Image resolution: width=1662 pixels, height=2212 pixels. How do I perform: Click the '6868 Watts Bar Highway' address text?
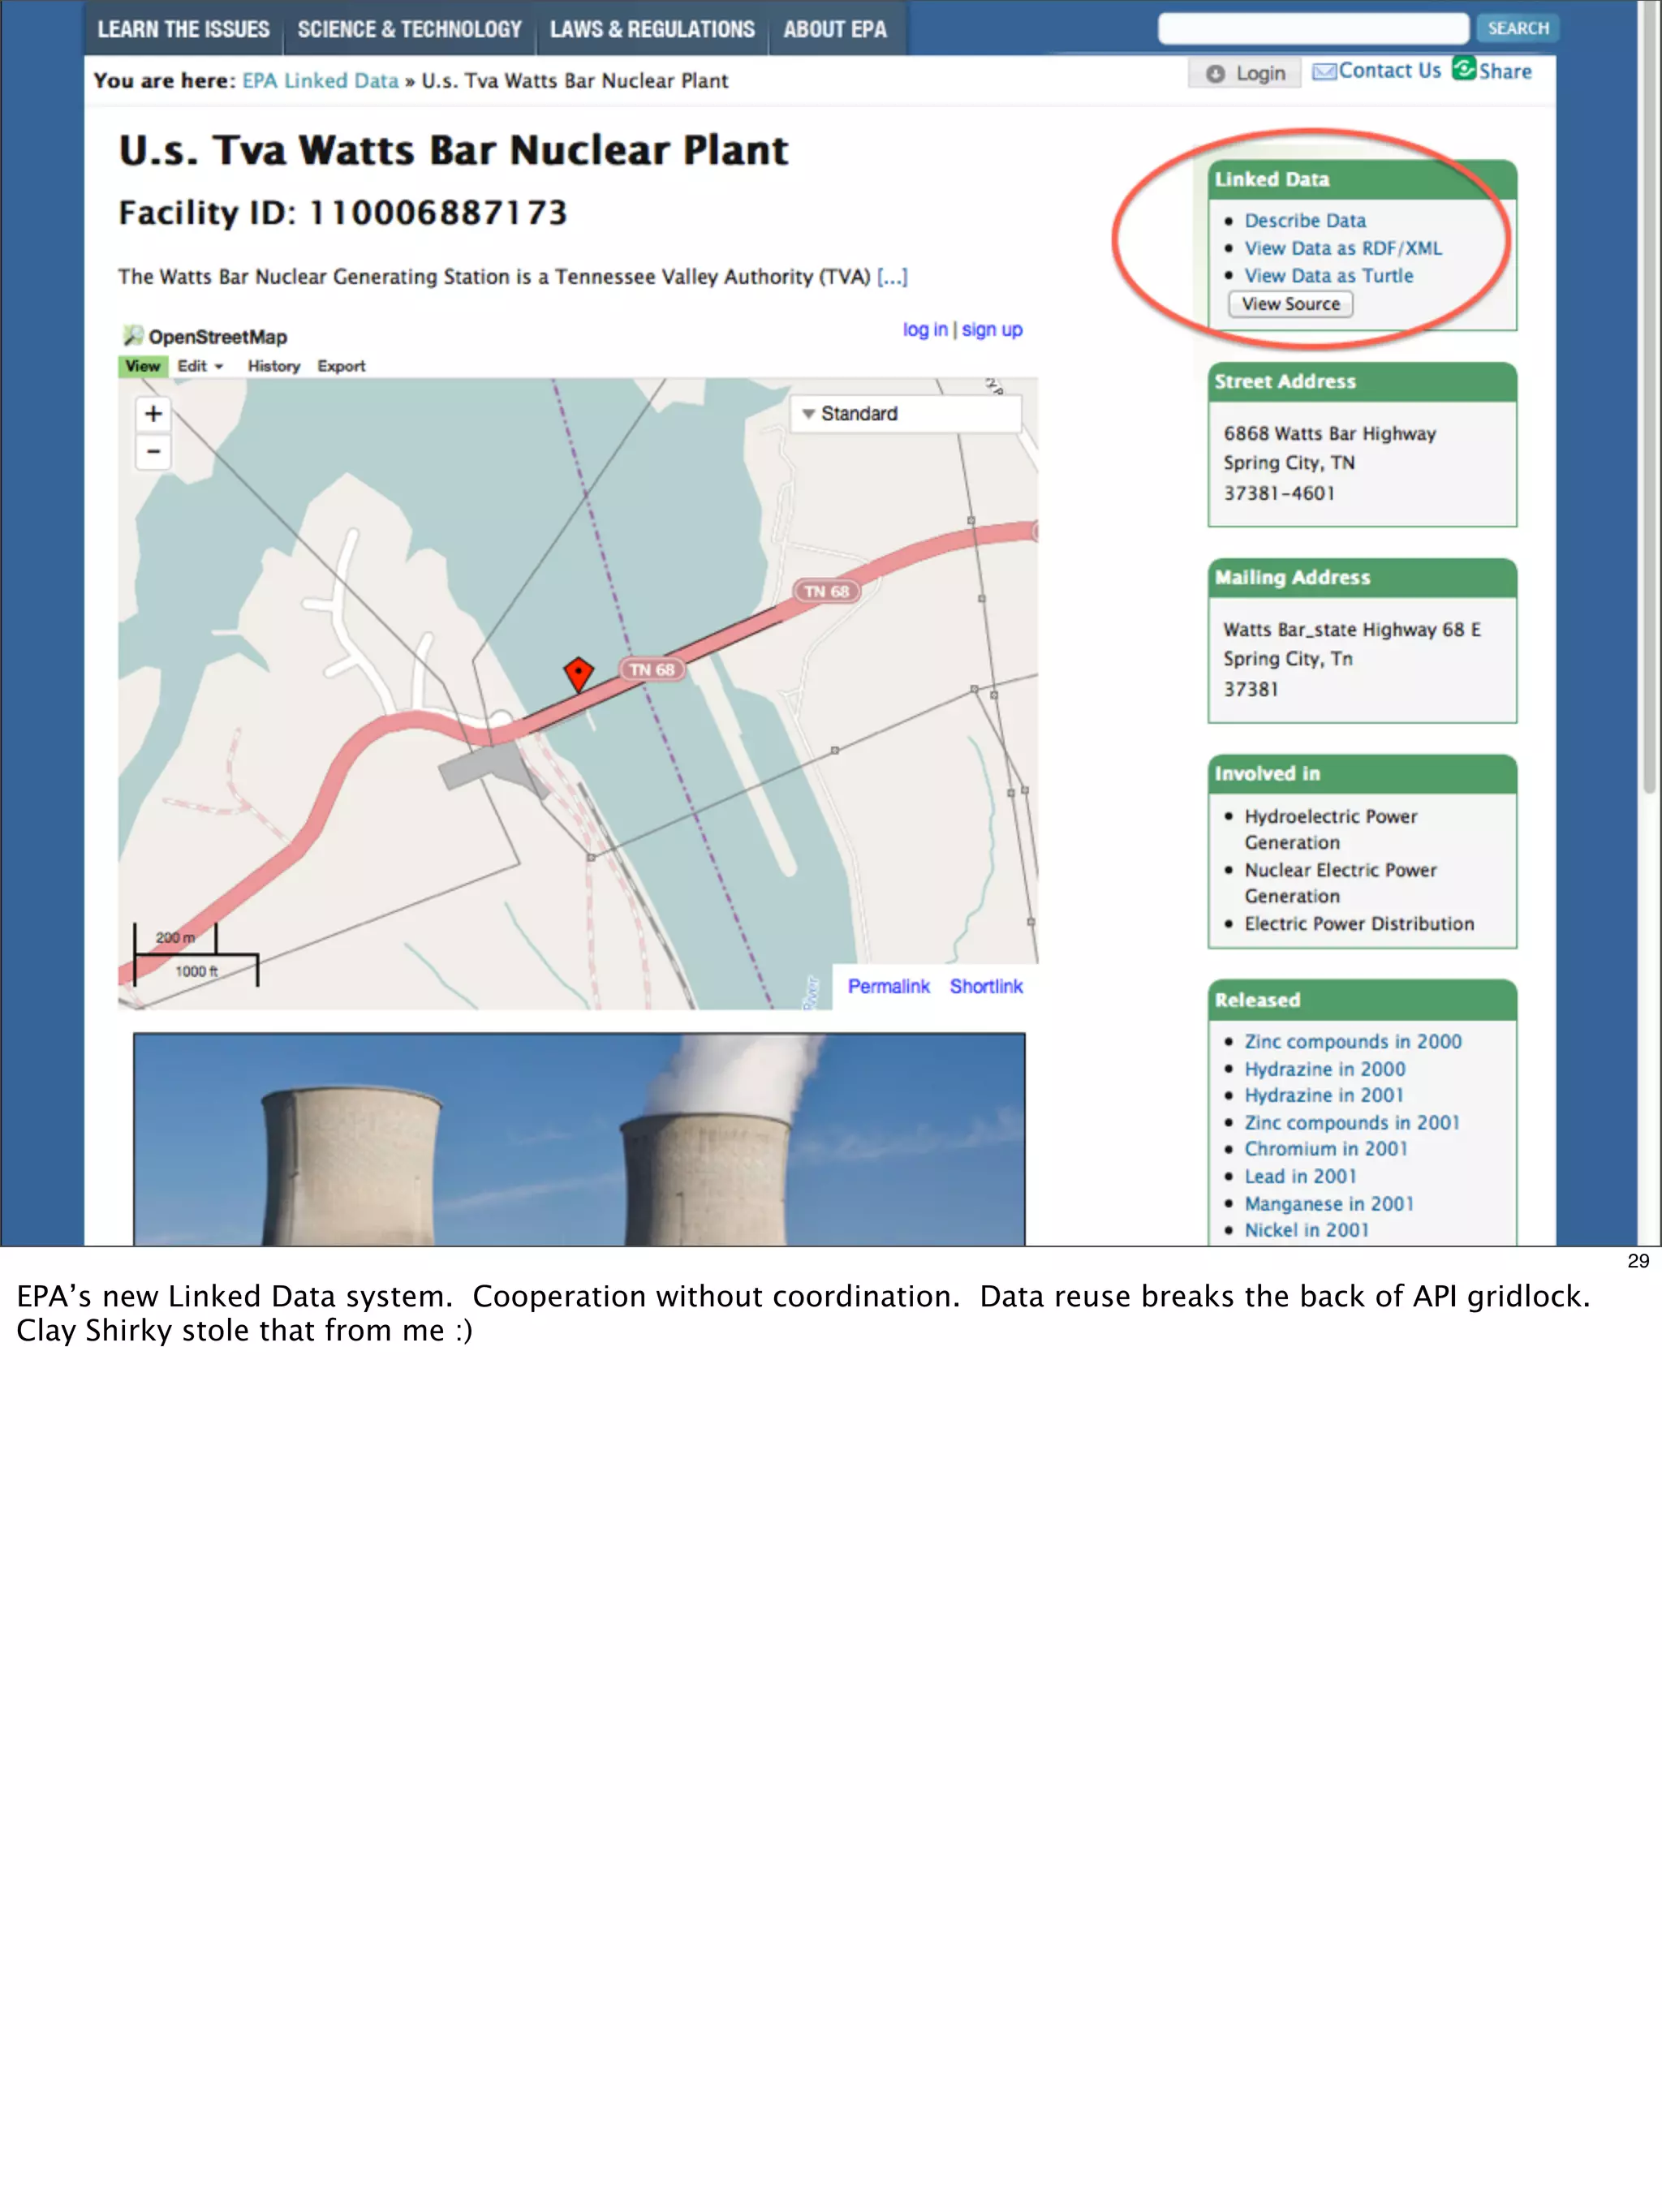(x=1329, y=433)
